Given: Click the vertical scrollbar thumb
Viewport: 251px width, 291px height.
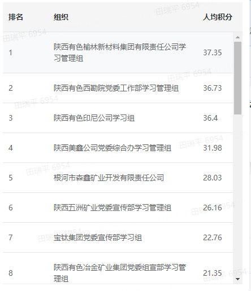Looking at the screenshot, I should pyautogui.click(x=237, y=78).
